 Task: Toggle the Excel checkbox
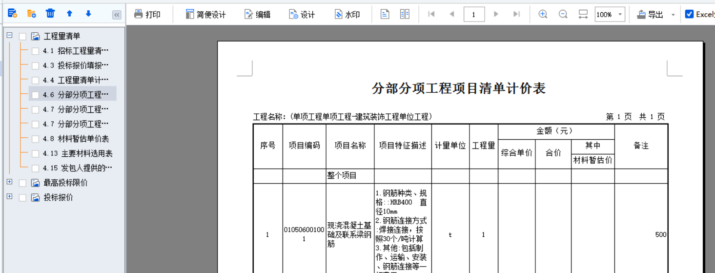point(689,14)
